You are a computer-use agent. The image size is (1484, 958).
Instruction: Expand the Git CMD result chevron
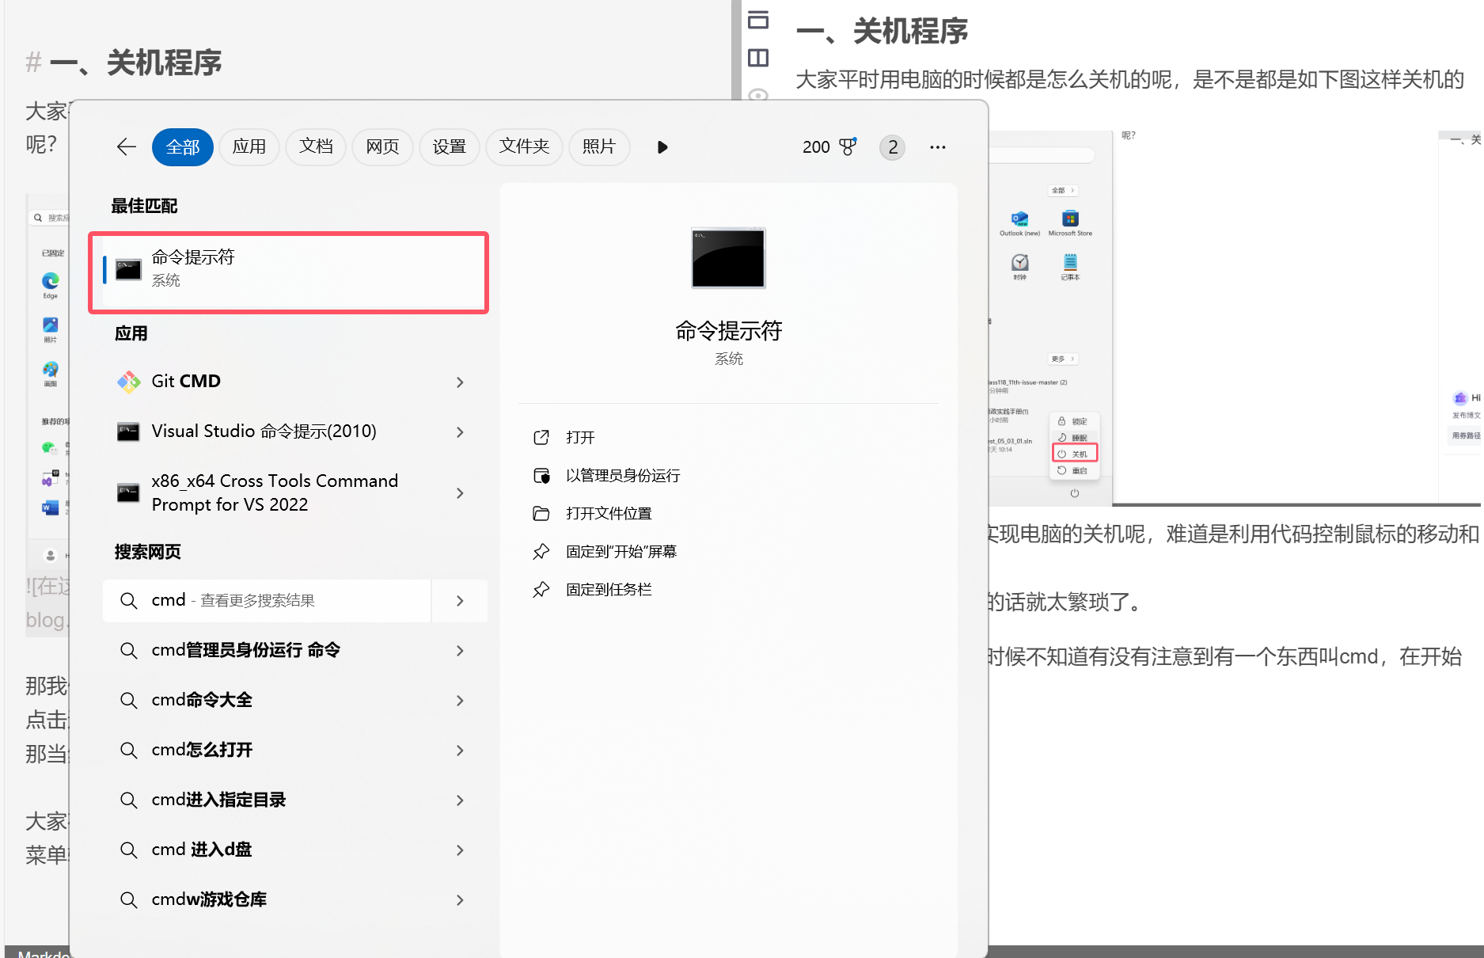(460, 382)
